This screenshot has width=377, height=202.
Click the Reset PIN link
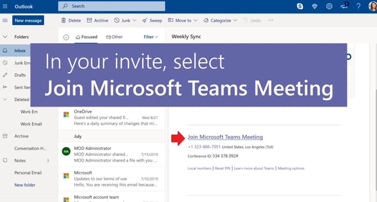pyautogui.click(x=223, y=169)
